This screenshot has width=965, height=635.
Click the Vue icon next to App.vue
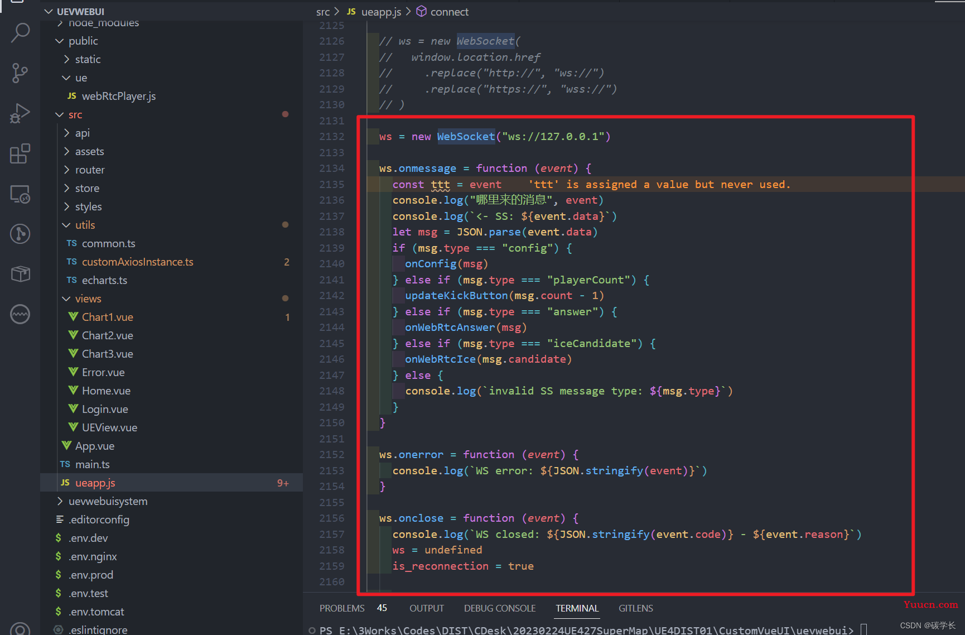[66, 446]
